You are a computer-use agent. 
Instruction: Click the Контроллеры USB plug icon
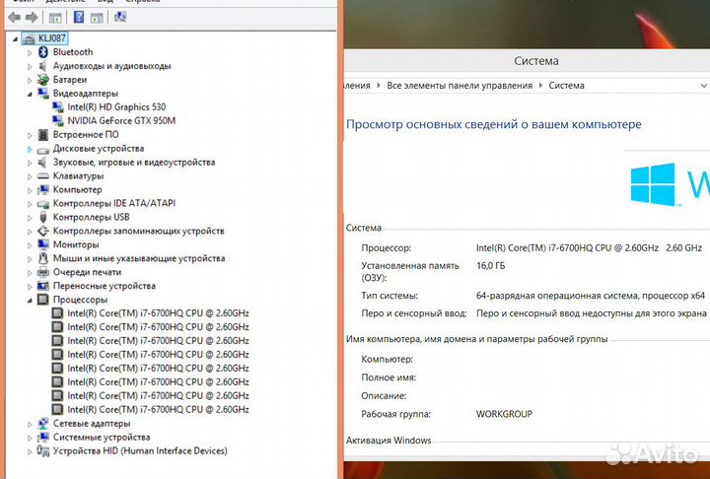[43, 217]
